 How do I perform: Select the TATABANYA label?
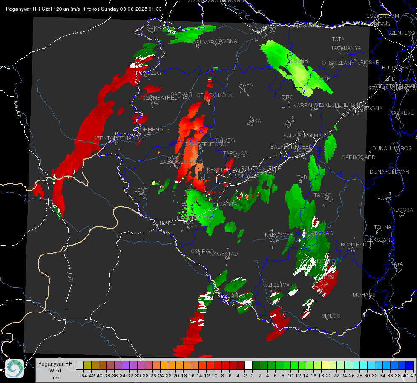click(x=346, y=48)
